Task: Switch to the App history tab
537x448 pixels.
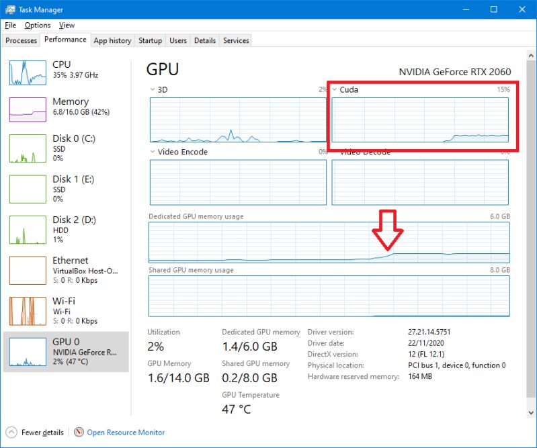Action: (x=113, y=40)
